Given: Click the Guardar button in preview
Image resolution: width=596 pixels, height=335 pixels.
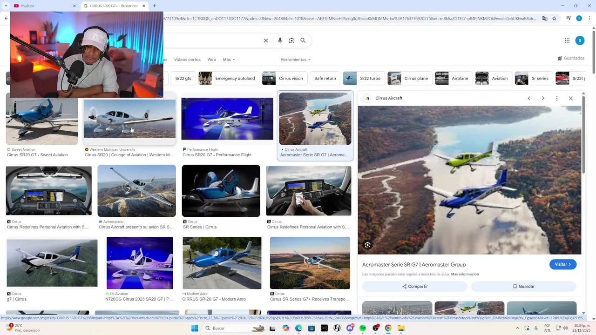Looking at the screenshot, I should click(x=523, y=286).
